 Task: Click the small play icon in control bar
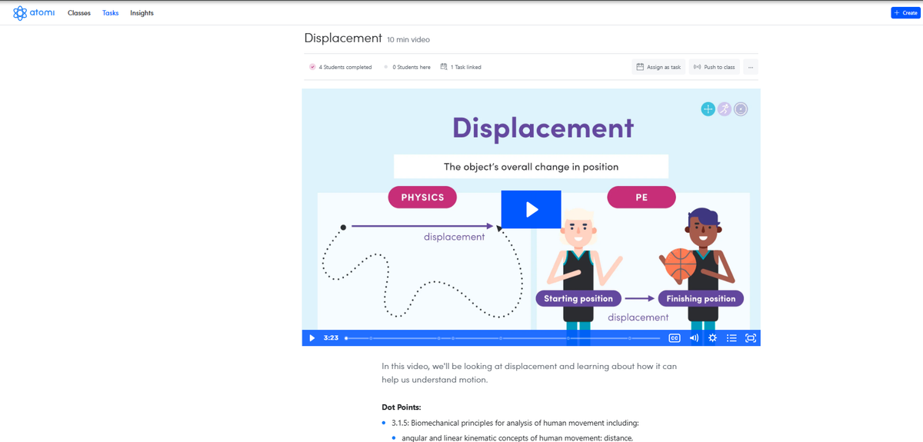[312, 338]
